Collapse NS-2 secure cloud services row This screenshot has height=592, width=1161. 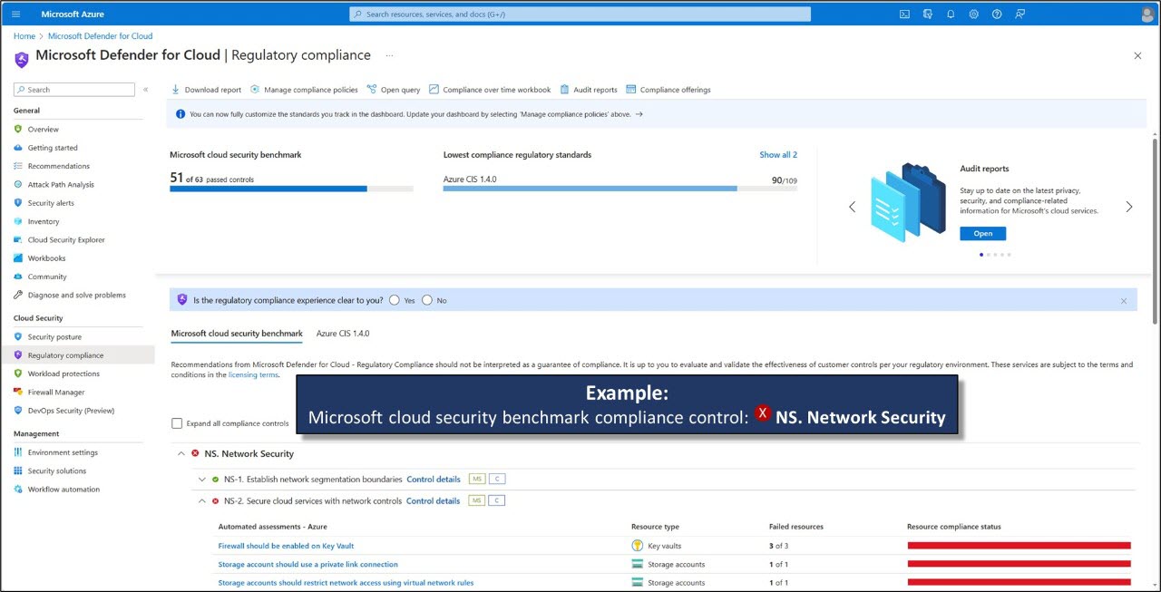(201, 500)
